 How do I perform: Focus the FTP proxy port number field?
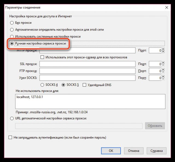click(155, 71)
